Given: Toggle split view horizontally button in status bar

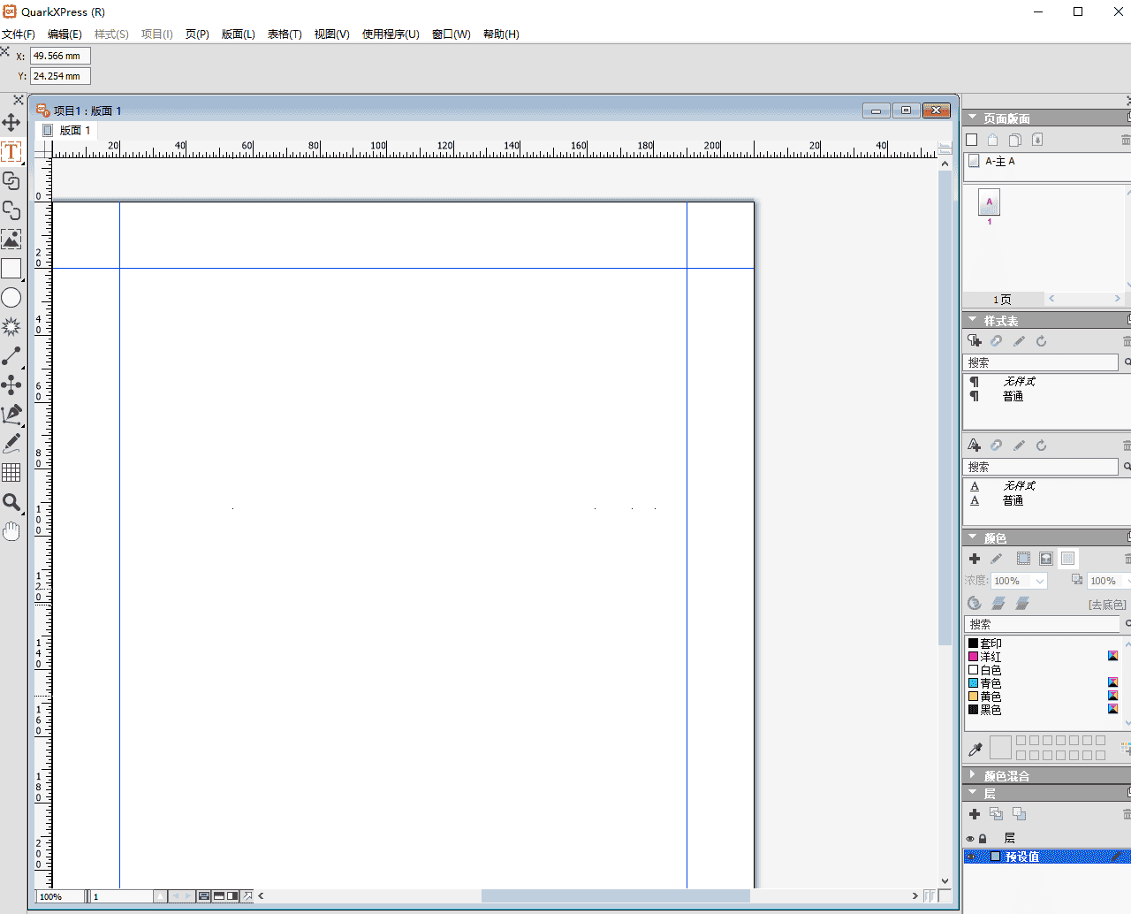Looking at the screenshot, I should [219, 896].
